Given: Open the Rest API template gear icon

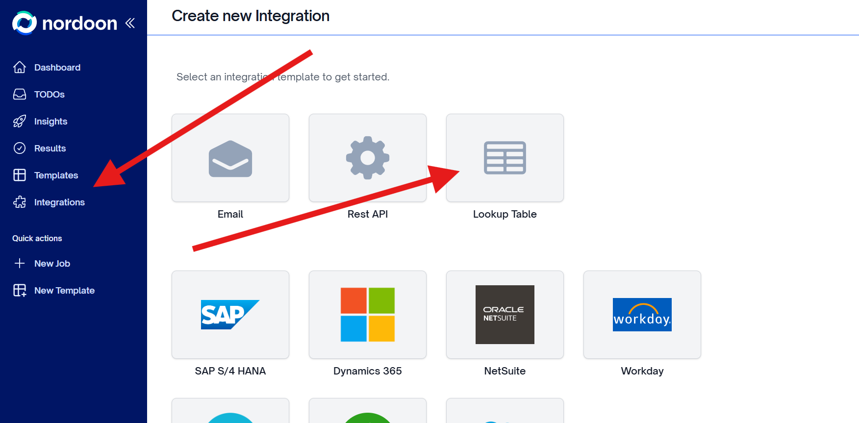Looking at the screenshot, I should 367,158.
